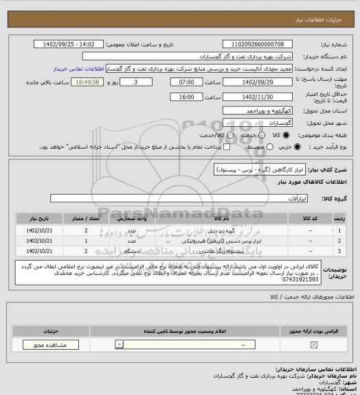This screenshot has width=360, height=395.
Task: Click the جزئیات column header in permits table
Action: pos(51,331)
